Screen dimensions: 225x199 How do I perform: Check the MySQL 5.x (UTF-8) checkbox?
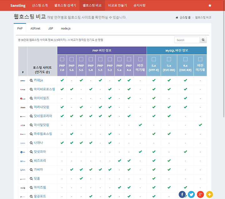tap(154, 59)
